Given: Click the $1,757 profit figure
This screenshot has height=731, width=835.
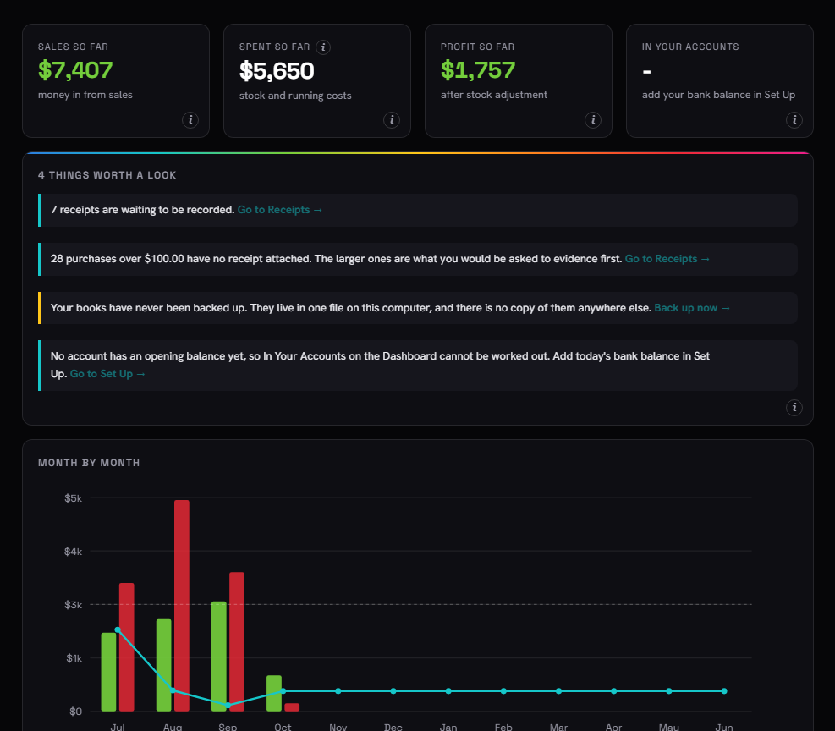Looking at the screenshot, I should coord(478,70).
